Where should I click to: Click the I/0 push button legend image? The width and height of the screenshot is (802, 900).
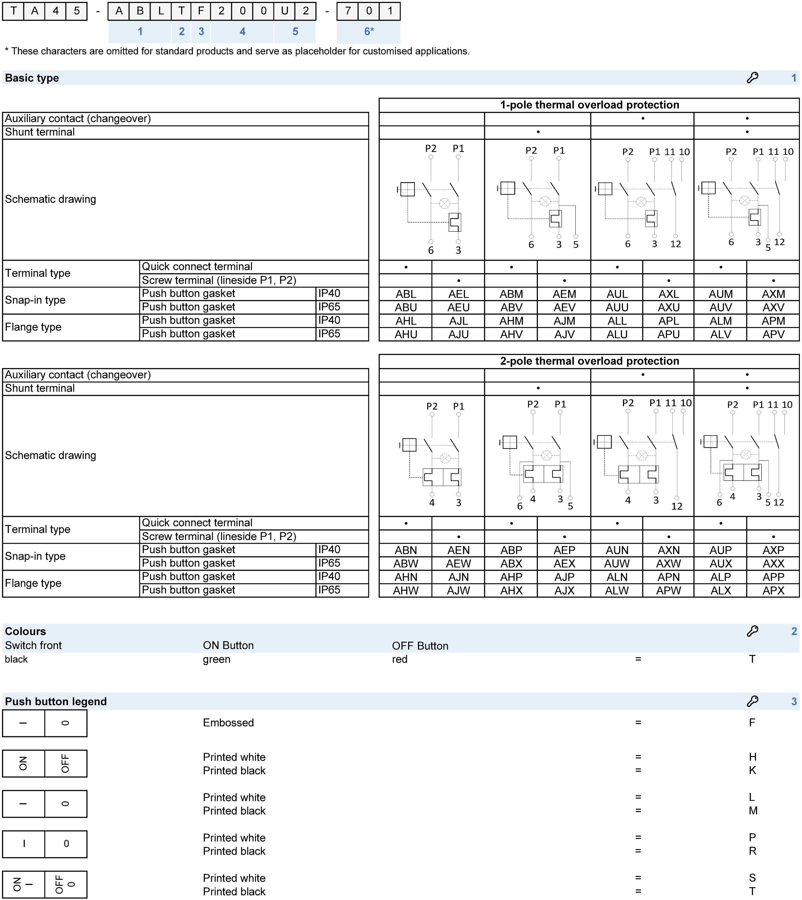[x=44, y=844]
